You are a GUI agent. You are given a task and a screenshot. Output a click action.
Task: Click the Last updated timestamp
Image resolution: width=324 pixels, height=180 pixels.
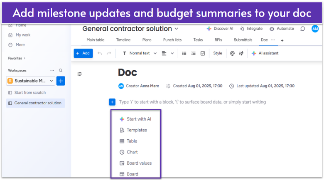pos(277,86)
